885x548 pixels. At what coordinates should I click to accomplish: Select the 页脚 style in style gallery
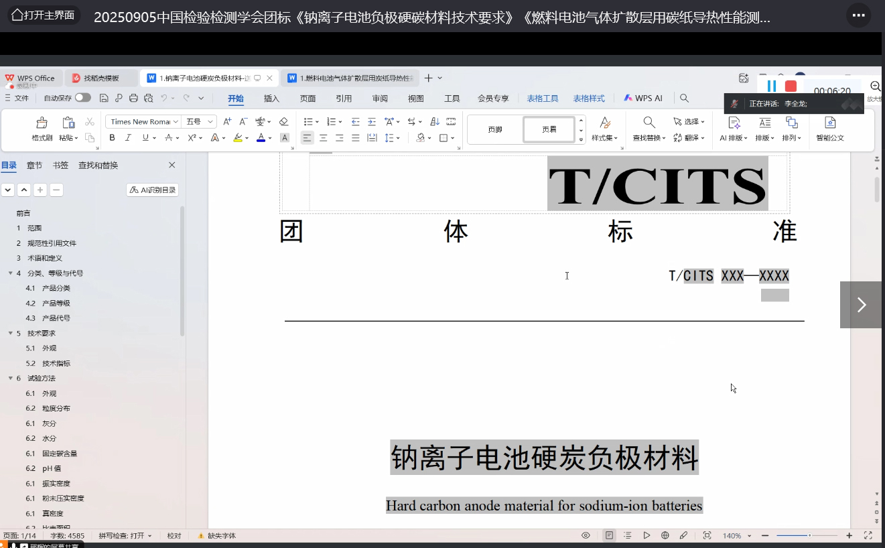click(x=495, y=129)
